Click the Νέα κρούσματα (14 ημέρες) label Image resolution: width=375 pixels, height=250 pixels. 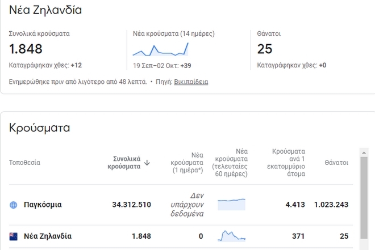173,33
